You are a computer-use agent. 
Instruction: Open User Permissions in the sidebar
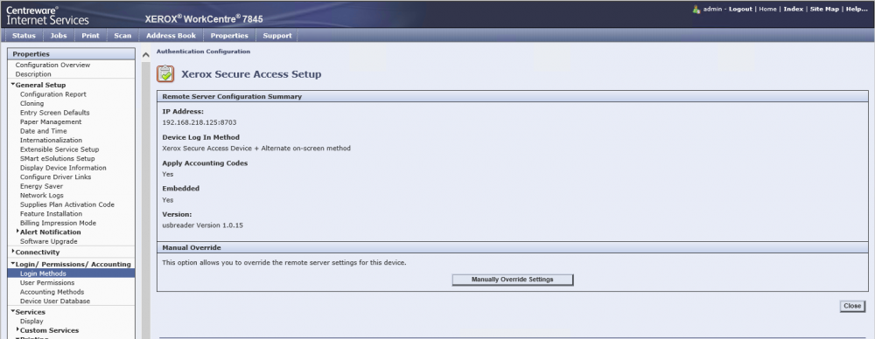(47, 283)
